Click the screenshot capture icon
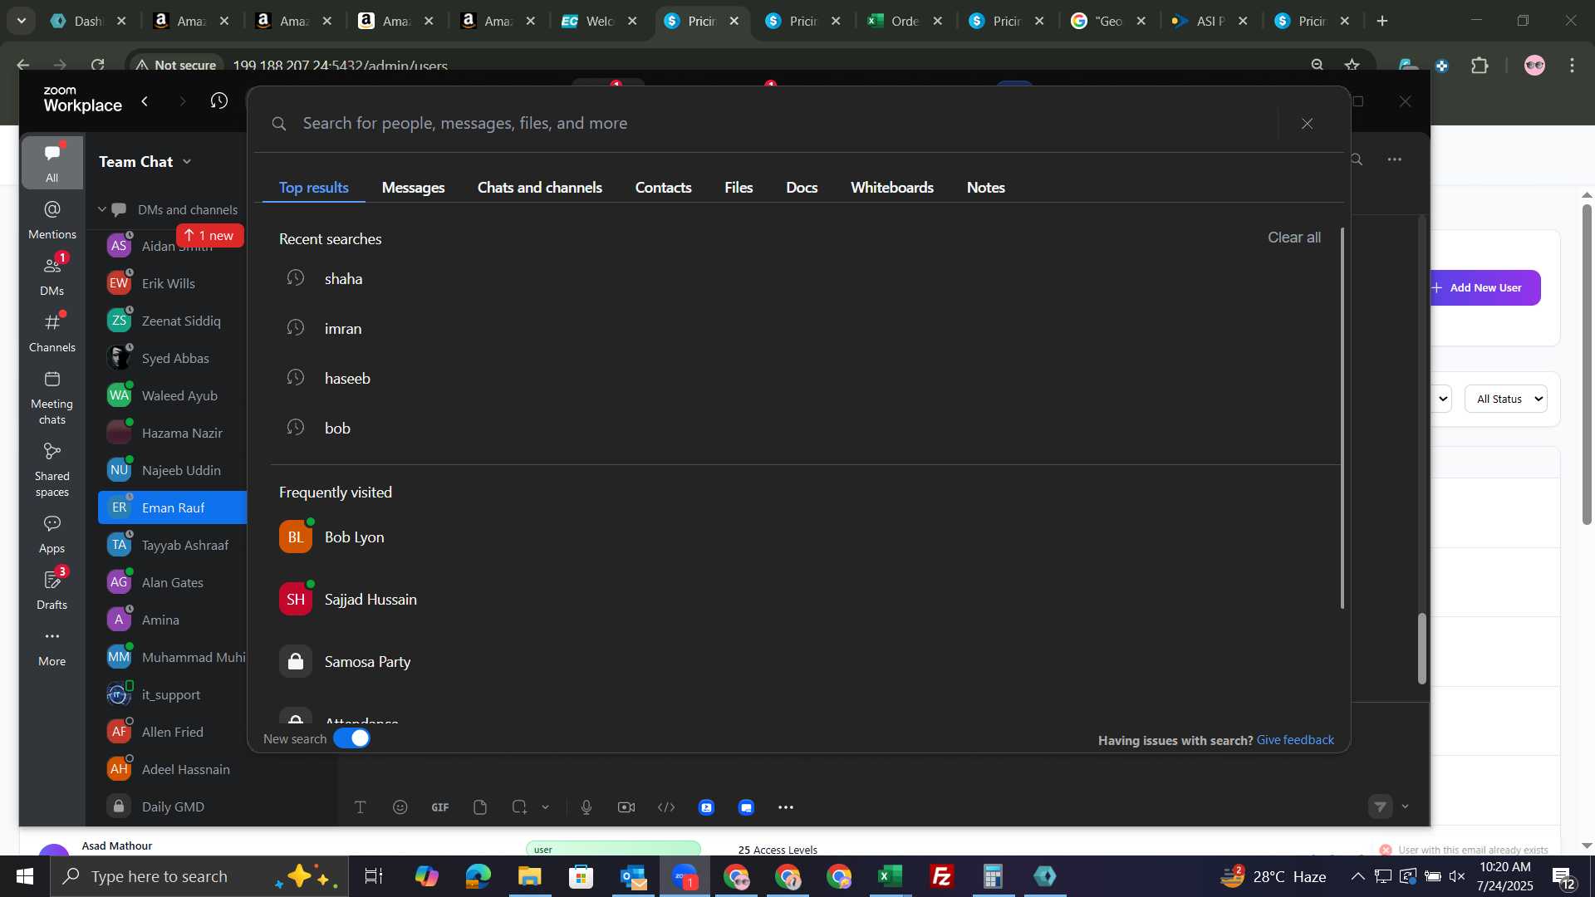The image size is (1595, 897). coord(520,807)
